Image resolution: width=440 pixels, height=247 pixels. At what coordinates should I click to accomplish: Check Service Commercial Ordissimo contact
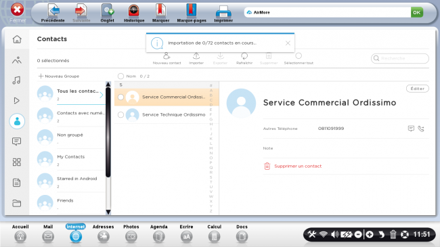click(x=120, y=97)
